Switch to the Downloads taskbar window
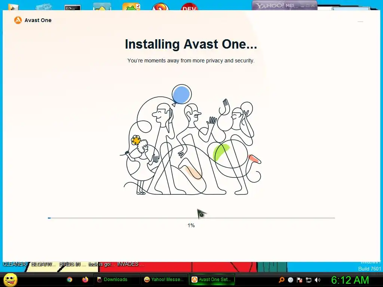The width and height of the screenshot is (383, 287). coord(117,280)
